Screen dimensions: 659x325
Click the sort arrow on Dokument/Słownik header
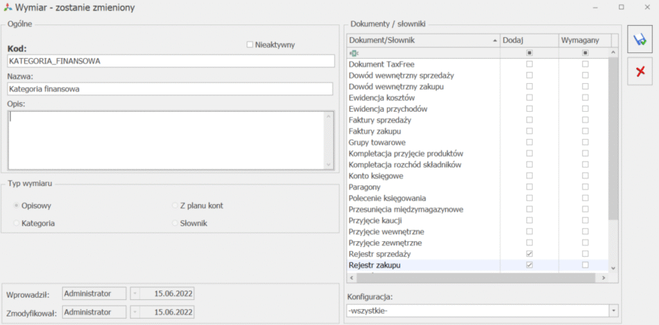pos(495,41)
